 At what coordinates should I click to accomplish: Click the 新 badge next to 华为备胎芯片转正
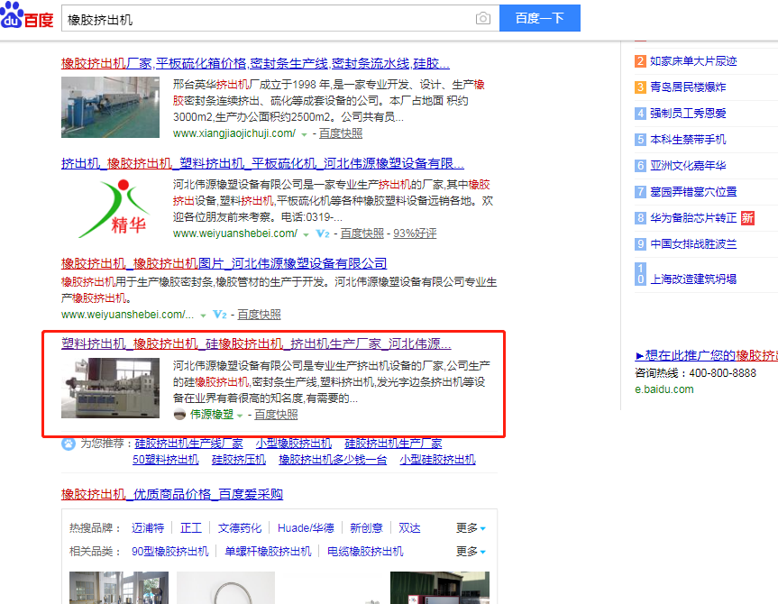(x=747, y=218)
